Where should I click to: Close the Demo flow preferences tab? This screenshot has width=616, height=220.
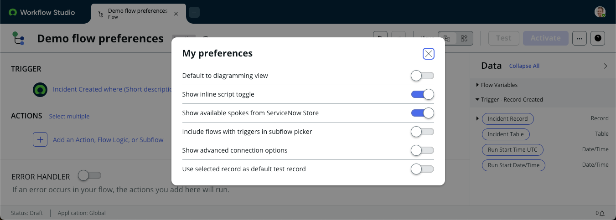176,14
